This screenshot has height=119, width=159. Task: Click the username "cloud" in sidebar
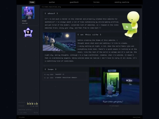(24, 21)
